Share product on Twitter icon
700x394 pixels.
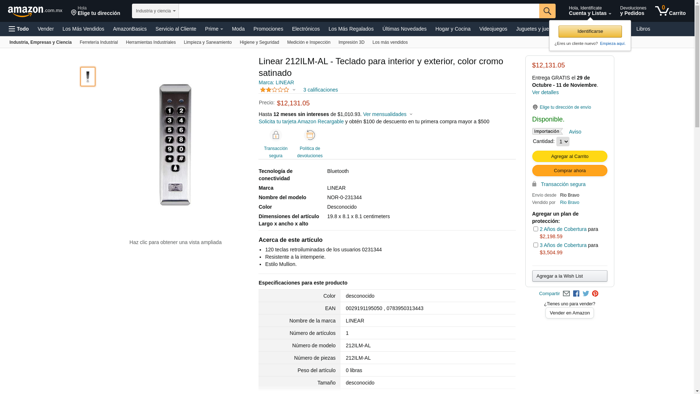(586, 294)
